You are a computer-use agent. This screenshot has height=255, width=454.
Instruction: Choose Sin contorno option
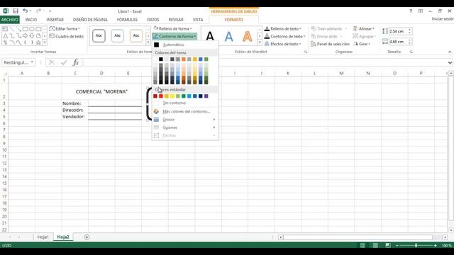click(x=185, y=103)
